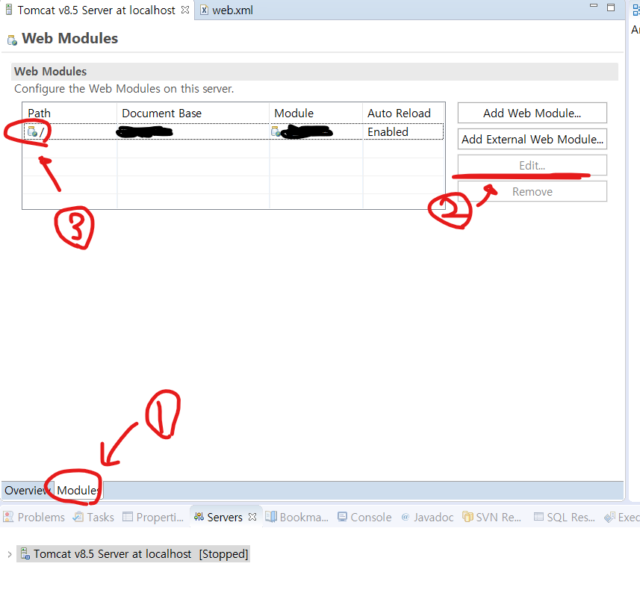
Task: Click the SVN Repositories view icon
Action: click(467, 517)
